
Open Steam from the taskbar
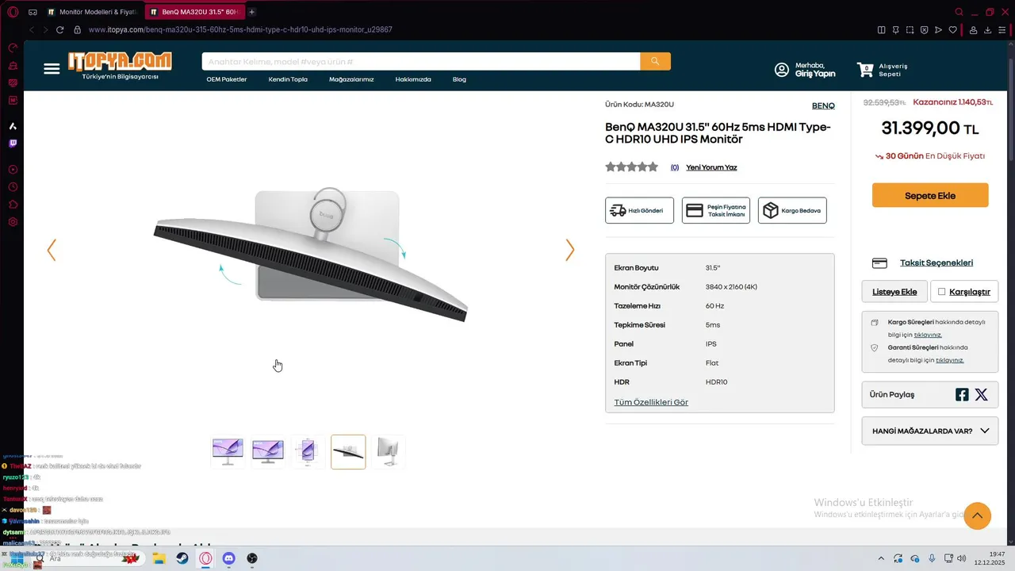(x=182, y=558)
